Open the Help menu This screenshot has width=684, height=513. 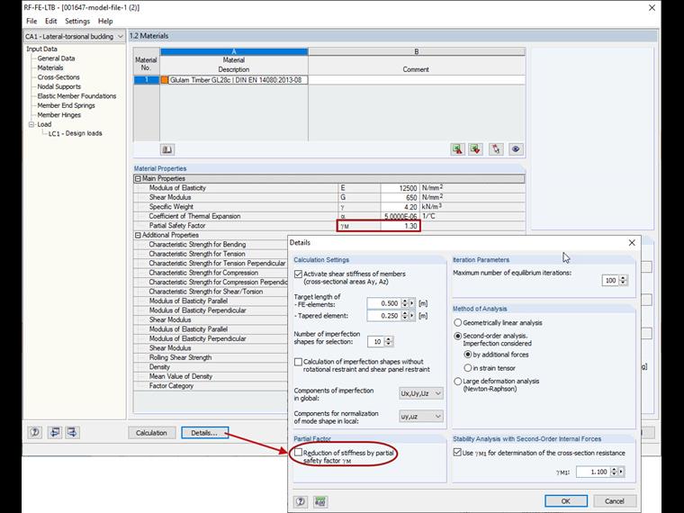105,21
